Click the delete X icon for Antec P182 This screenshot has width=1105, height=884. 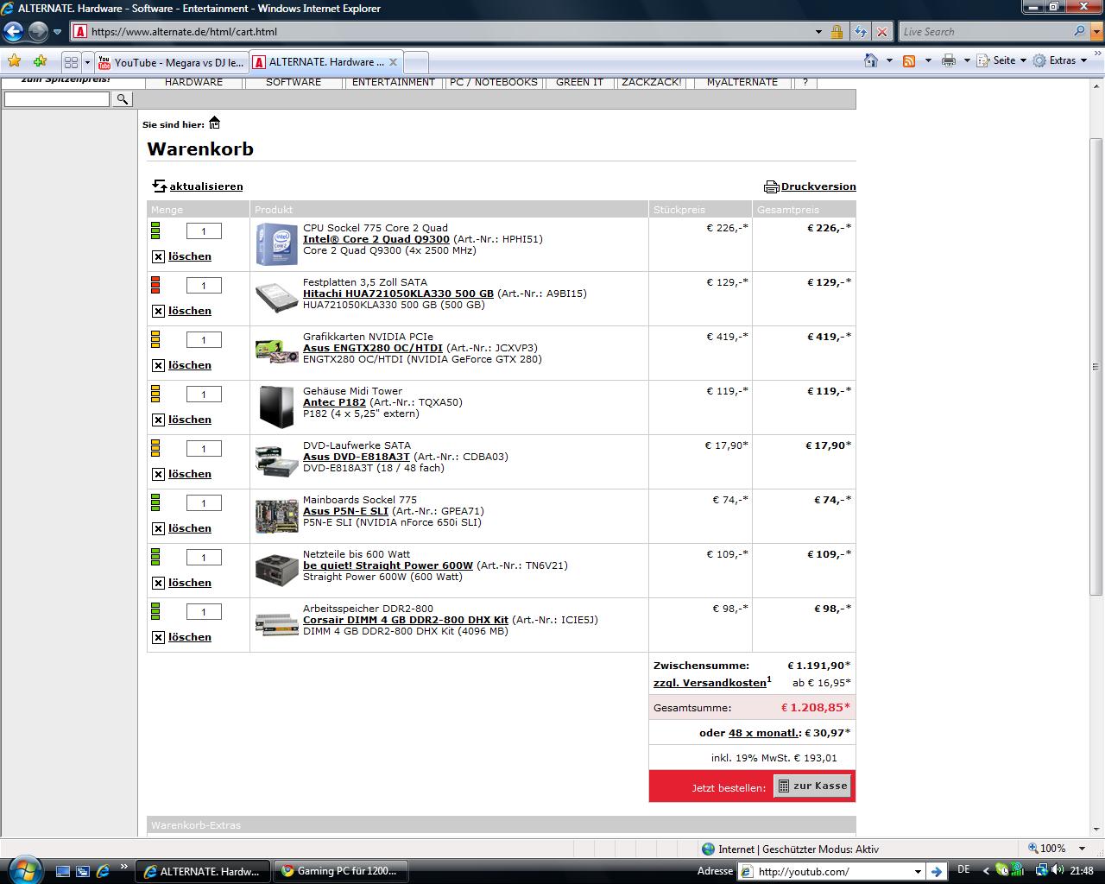(x=158, y=420)
